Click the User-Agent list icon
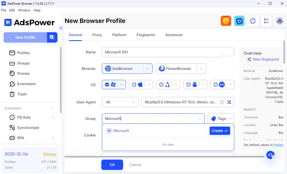Screen dimensions: 287x174 222,102
